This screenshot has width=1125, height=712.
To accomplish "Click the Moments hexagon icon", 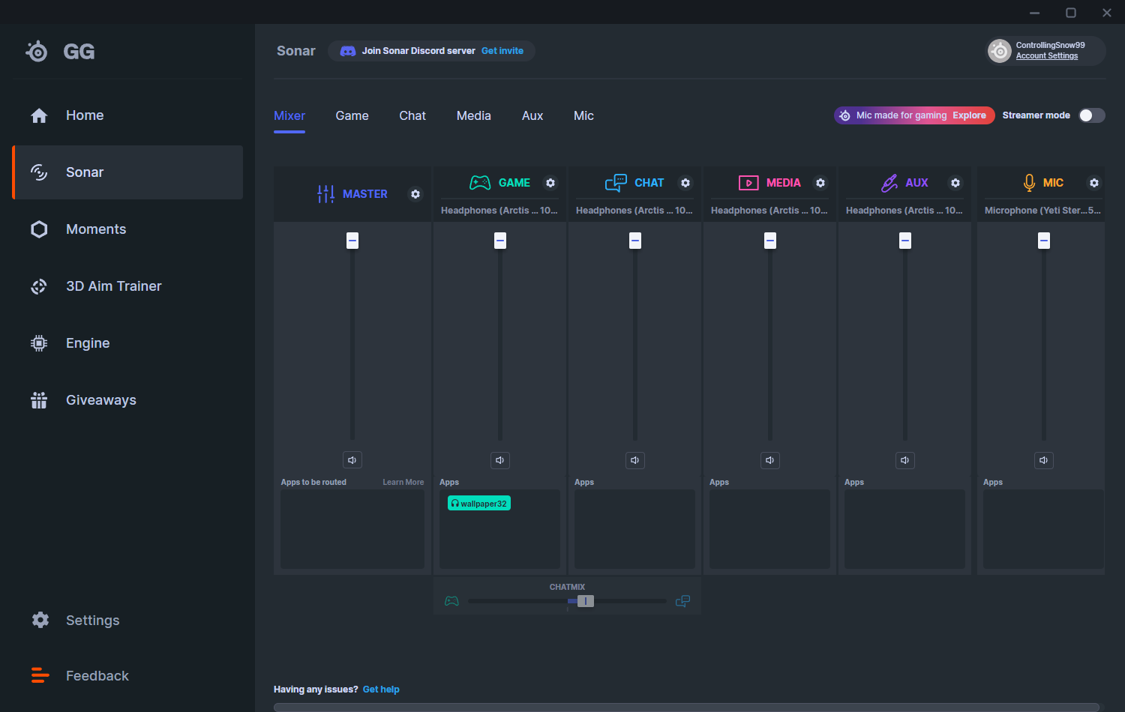I will (x=39, y=229).
